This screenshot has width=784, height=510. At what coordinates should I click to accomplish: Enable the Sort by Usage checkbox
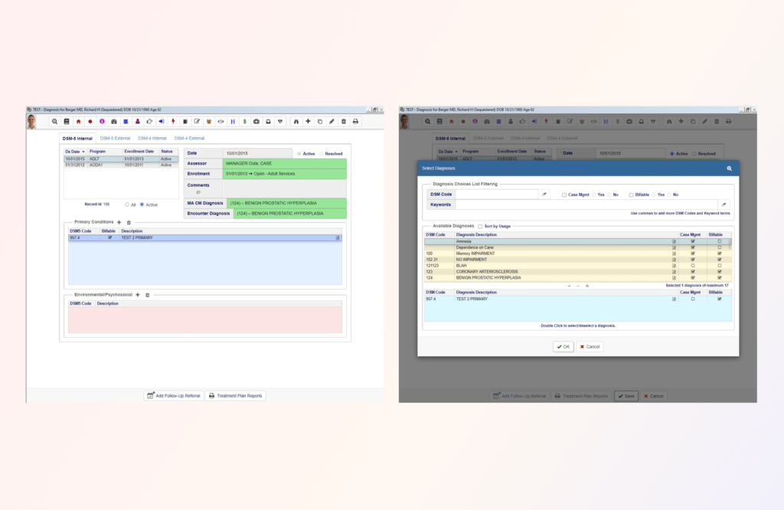480,227
